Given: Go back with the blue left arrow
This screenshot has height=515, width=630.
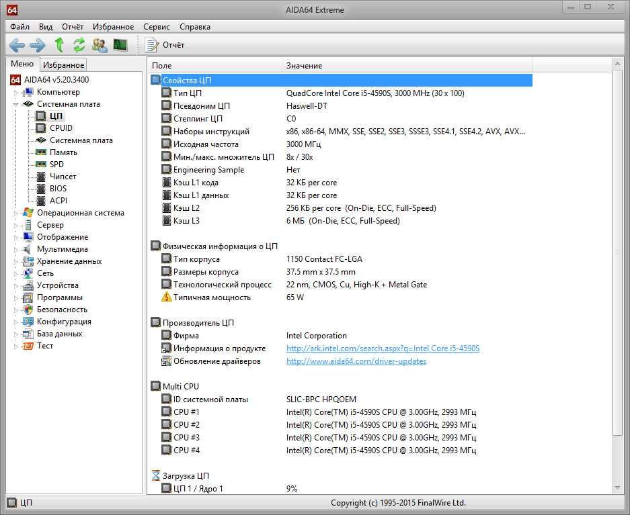Looking at the screenshot, I should click(17, 46).
